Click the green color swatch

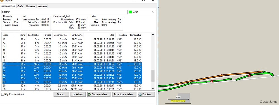click(x=131, y=12)
